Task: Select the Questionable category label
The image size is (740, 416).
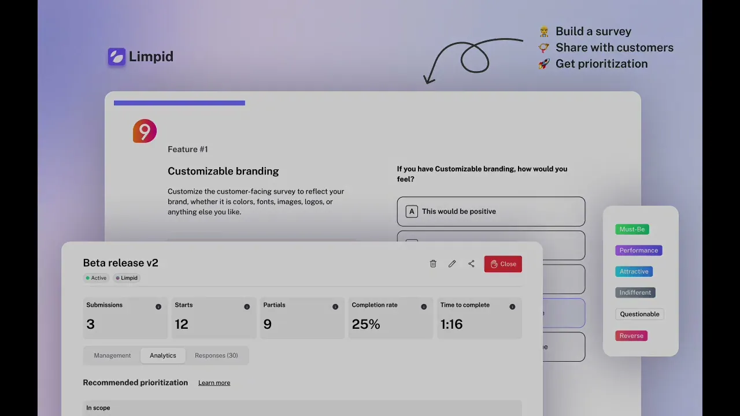Action: tap(639, 314)
